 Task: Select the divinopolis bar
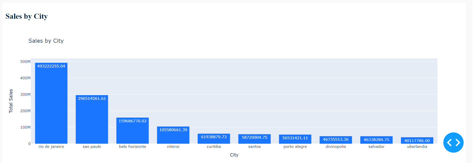(x=336, y=140)
